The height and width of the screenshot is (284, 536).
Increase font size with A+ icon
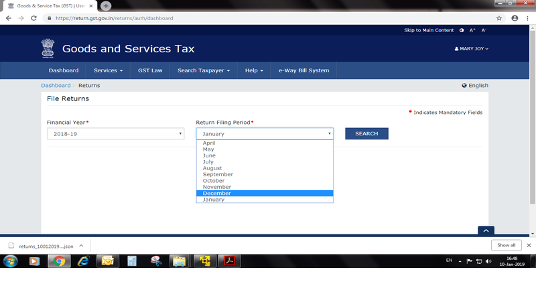(472, 30)
